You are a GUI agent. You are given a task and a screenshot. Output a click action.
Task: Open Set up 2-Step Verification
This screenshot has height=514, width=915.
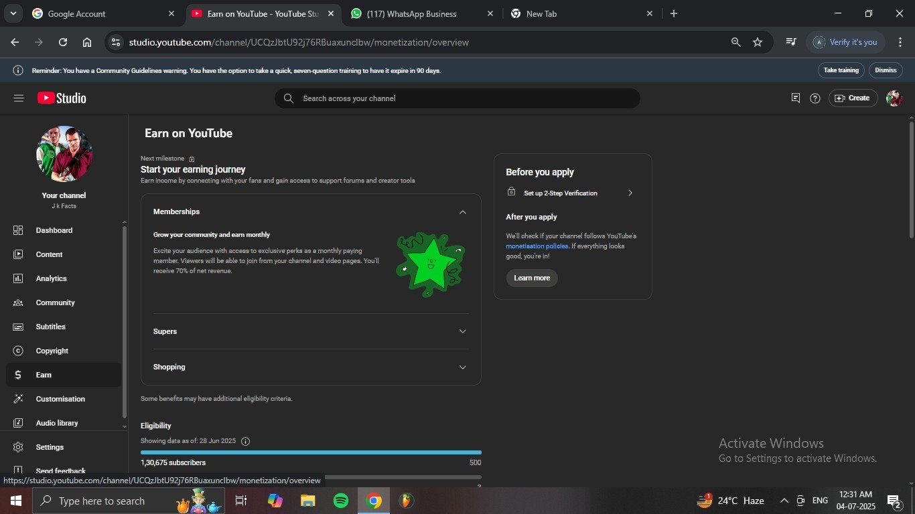point(569,193)
